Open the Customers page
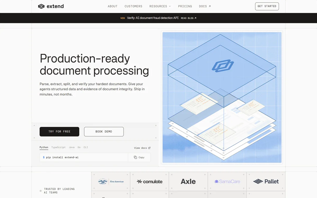 click(x=133, y=6)
